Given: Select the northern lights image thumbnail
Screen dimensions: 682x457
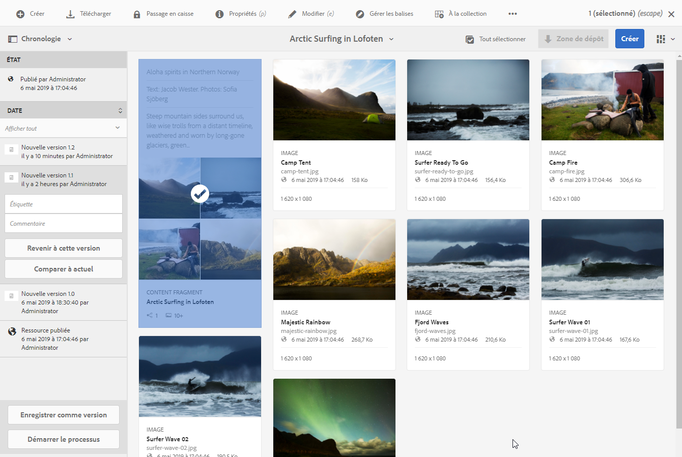Looking at the screenshot, I should pos(334,418).
